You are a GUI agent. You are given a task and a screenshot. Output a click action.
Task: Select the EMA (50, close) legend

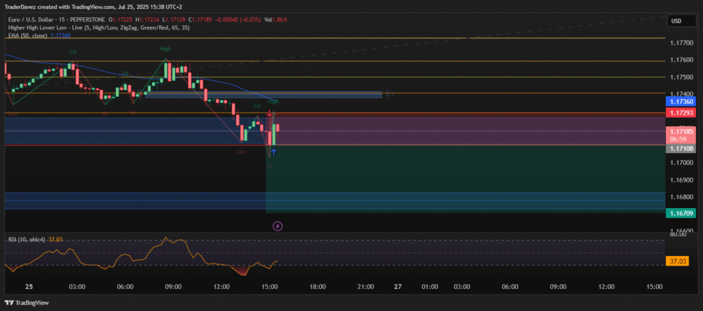click(x=27, y=35)
